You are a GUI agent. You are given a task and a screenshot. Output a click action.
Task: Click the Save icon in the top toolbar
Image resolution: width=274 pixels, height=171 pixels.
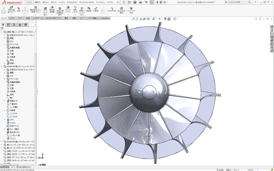click(x=135, y=2)
